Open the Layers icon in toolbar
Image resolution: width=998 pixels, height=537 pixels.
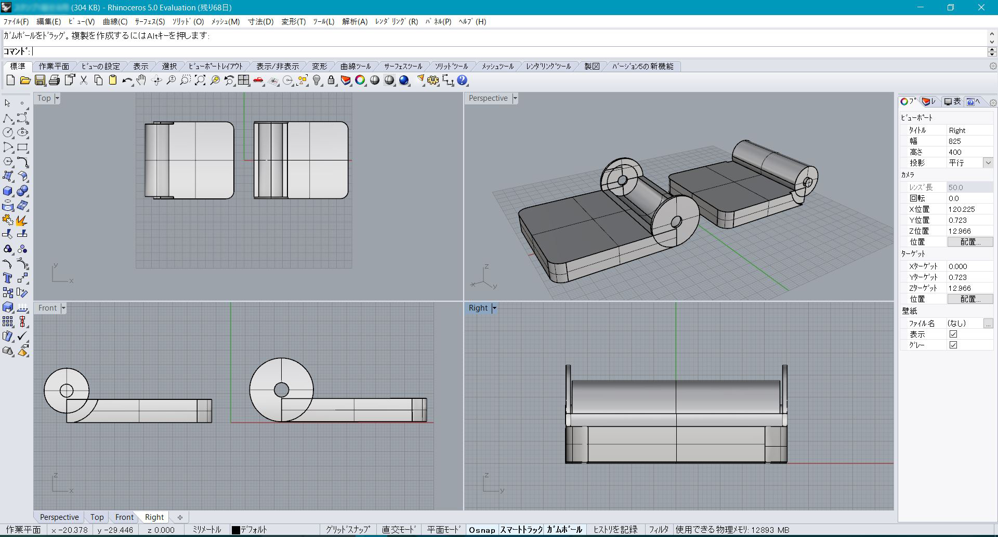tap(346, 80)
